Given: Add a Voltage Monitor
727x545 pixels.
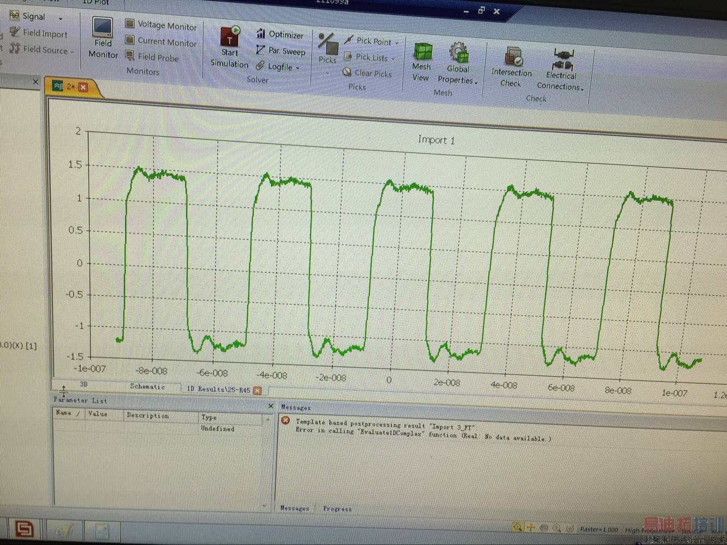Looking at the screenshot, I should pos(161,25).
